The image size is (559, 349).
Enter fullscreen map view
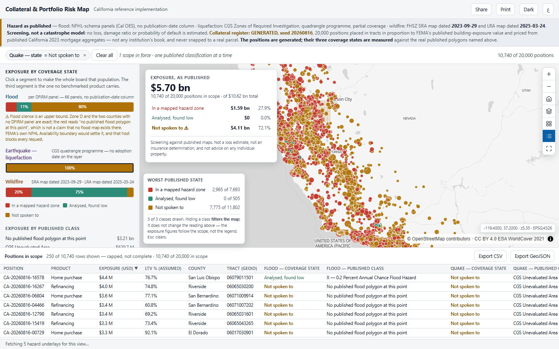point(549,149)
